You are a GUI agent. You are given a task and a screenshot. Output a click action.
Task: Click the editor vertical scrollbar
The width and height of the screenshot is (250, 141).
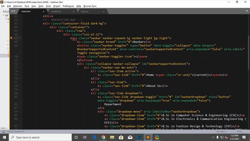(x=249, y=52)
